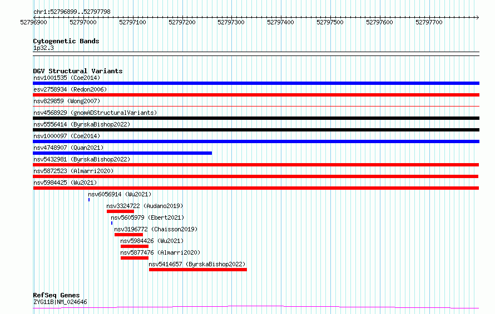Click the red nsv5414657 variant bar
The image size is (495, 314).
pos(198,270)
